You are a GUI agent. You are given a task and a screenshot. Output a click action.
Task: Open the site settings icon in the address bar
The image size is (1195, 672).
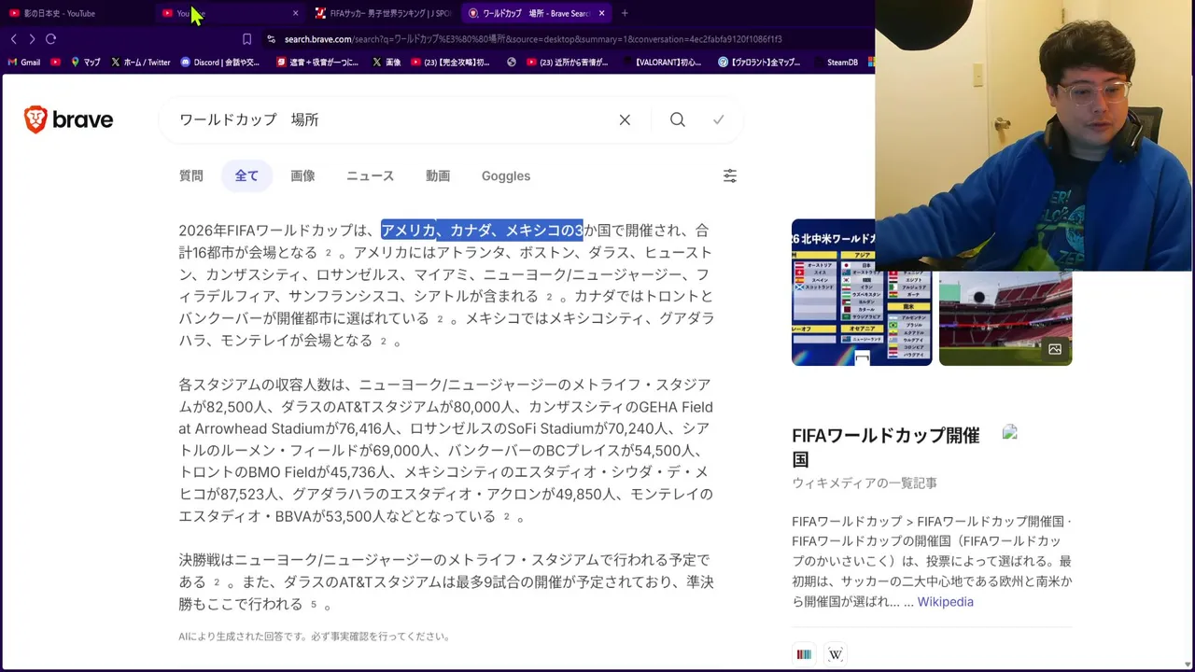tap(271, 39)
